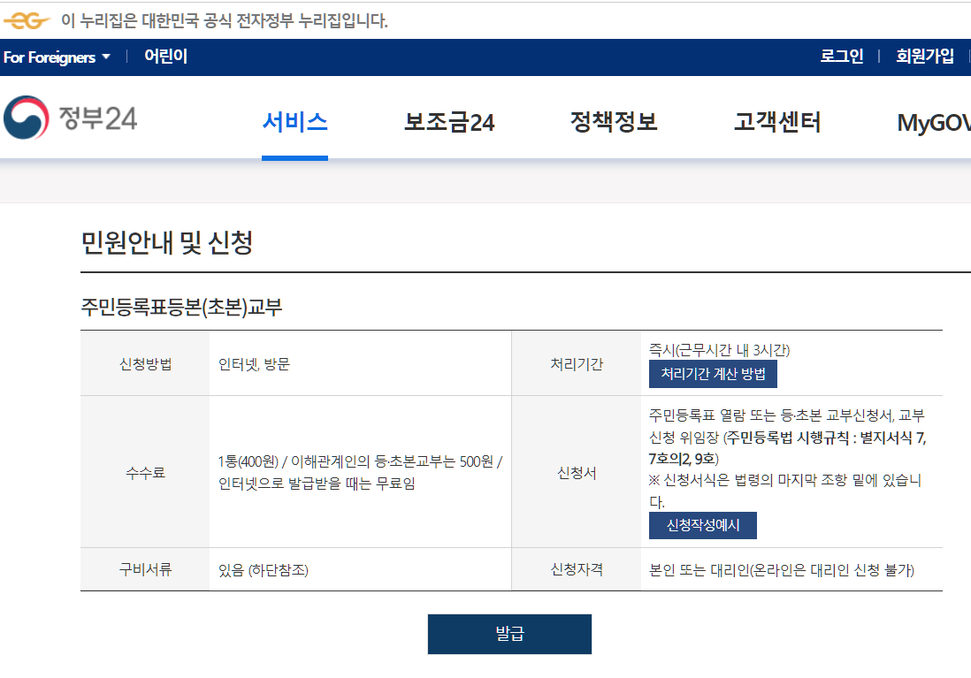
Task: Click the 처리기간 label cell
Action: coord(577,364)
